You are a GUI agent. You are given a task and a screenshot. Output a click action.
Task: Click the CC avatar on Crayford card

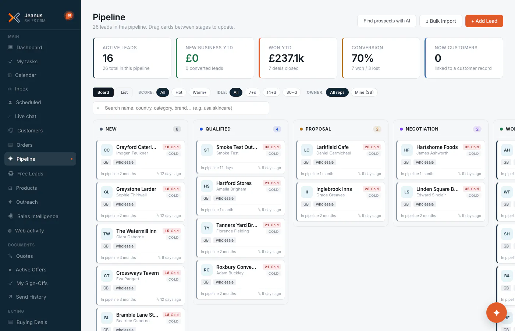point(107,150)
